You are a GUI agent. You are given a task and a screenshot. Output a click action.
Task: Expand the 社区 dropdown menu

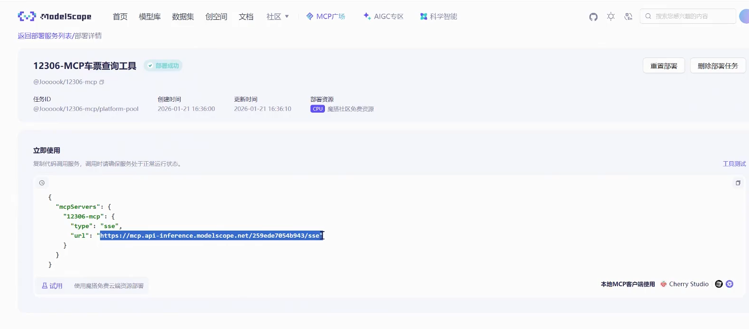pos(278,17)
